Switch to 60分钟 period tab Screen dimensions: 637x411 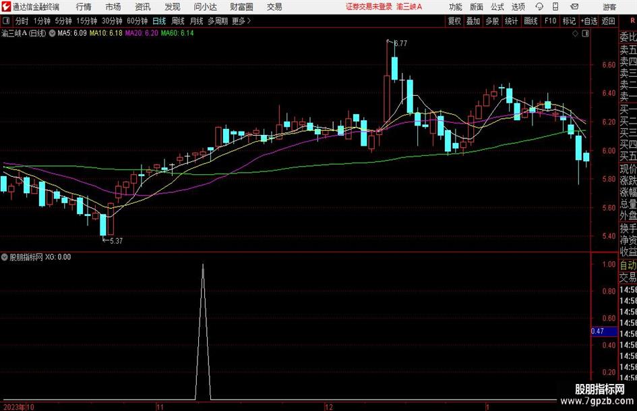tap(138, 21)
